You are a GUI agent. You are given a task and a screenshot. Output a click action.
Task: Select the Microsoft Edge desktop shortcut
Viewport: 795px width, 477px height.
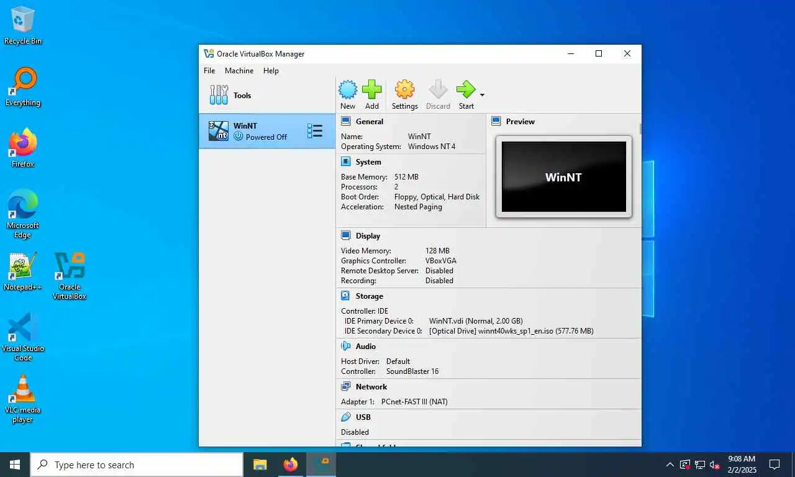click(23, 214)
